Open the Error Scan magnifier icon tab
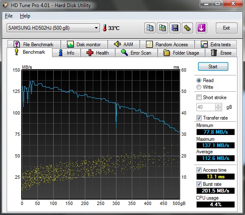The image size is (245, 215). (124, 52)
